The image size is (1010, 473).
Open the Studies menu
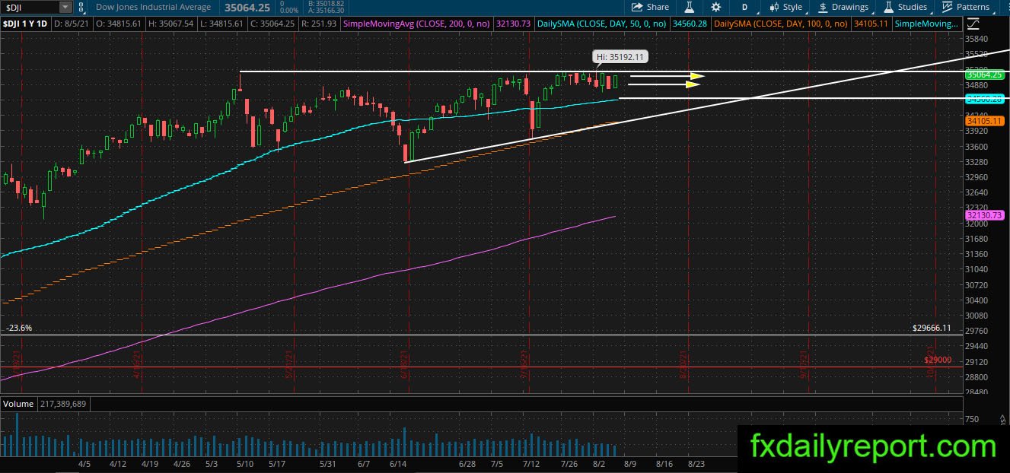point(905,7)
